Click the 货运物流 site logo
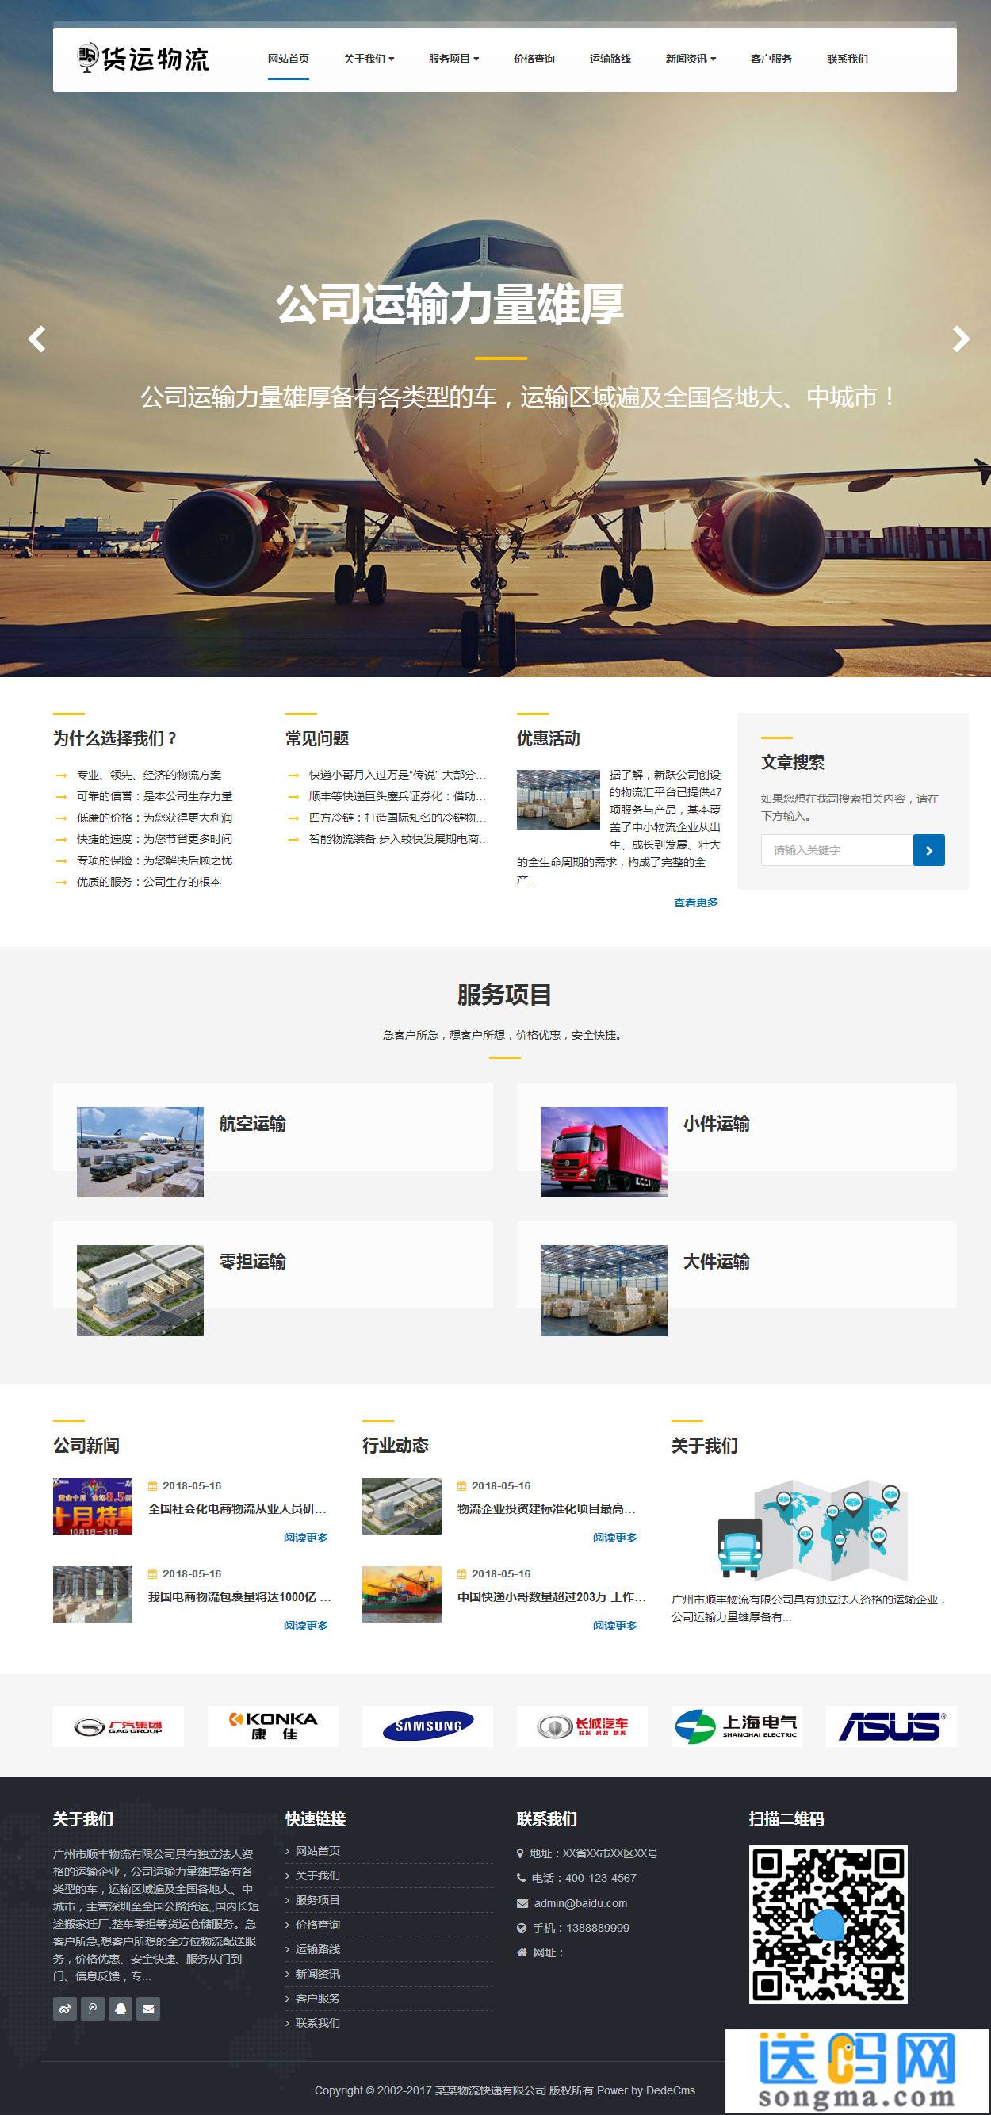 point(143,59)
